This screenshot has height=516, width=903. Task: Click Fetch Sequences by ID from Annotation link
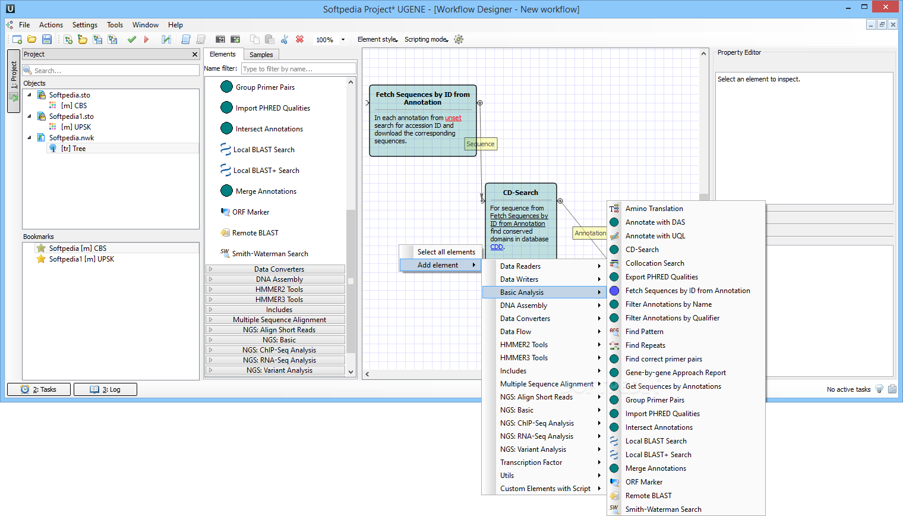[519, 220]
